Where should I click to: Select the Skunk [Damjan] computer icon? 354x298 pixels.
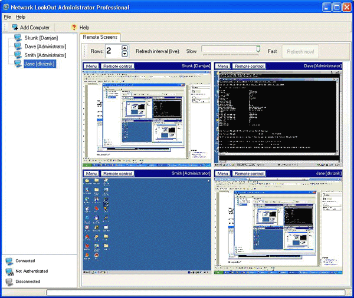point(18,38)
